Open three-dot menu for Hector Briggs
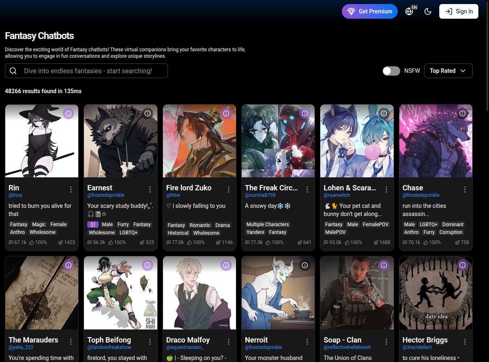The width and height of the screenshot is (489, 362). 465,342
